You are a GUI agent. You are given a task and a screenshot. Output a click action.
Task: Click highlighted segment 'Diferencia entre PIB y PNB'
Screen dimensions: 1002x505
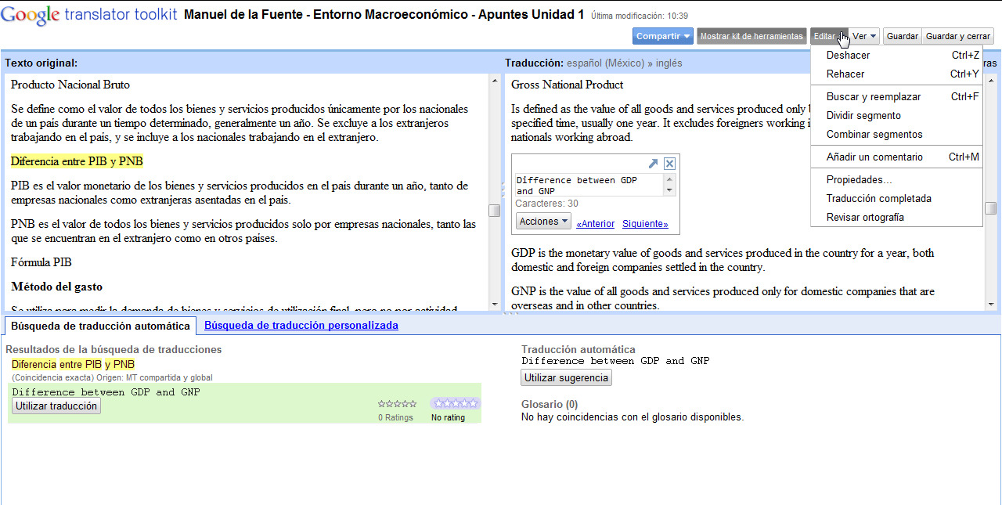click(77, 161)
